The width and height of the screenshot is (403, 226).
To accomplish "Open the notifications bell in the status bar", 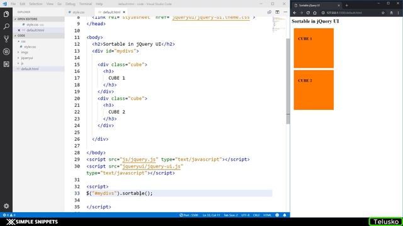I will tap(285, 215).
